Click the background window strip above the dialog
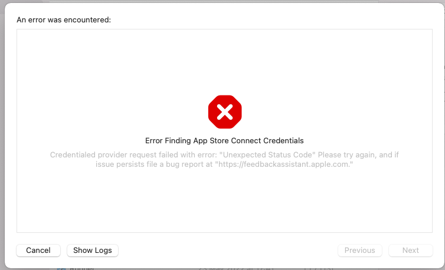The height and width of the screenshot is (270, 445). point(214,1)
